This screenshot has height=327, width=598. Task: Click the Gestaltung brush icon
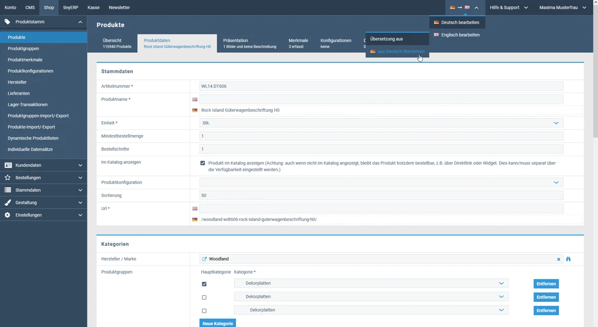tap(8, 203)
